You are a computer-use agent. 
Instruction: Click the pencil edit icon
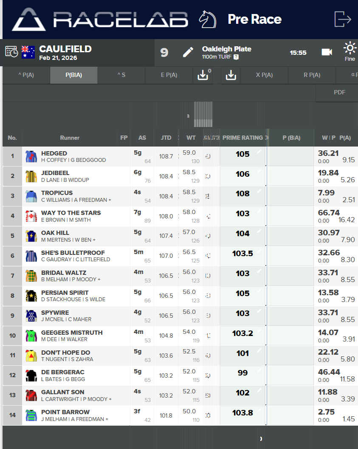pyautogui.click(x=188, y=52)
